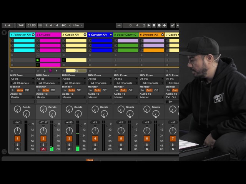
Task: Toggle track 5 activator button
Action: click(x=121, y=138)
